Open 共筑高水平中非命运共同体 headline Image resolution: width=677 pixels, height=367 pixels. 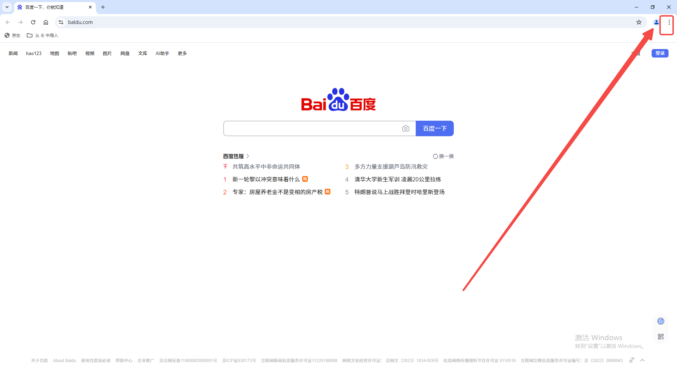click(266, 167)
